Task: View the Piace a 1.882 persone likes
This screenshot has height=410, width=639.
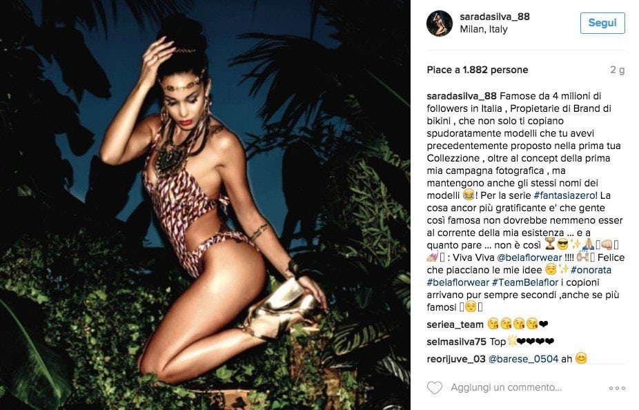Action: (478, 70)
